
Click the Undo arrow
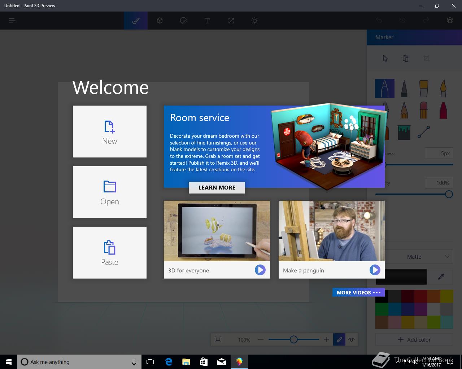[x=379, y=21]
